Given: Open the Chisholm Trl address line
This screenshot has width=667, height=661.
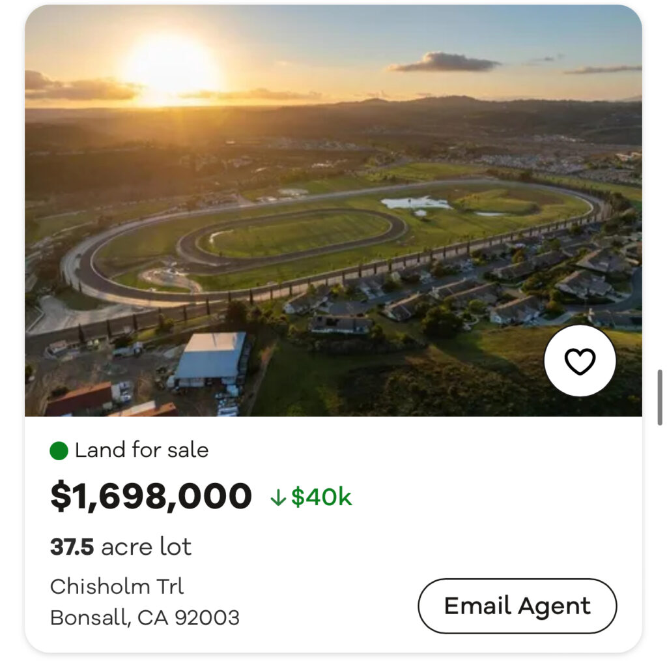Looking at the screenshot, I should pos(117,586).
